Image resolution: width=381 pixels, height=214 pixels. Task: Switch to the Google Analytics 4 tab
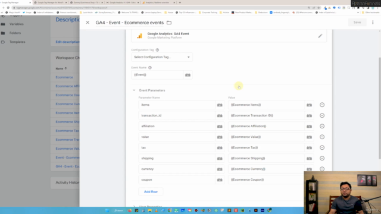coord(123,2)
